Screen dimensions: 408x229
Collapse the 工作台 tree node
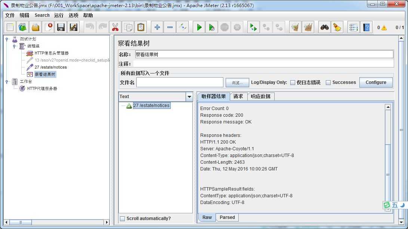[7, 82]
